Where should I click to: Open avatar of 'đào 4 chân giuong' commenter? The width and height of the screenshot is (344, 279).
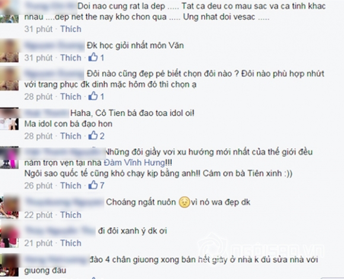[x=9, y=265]
